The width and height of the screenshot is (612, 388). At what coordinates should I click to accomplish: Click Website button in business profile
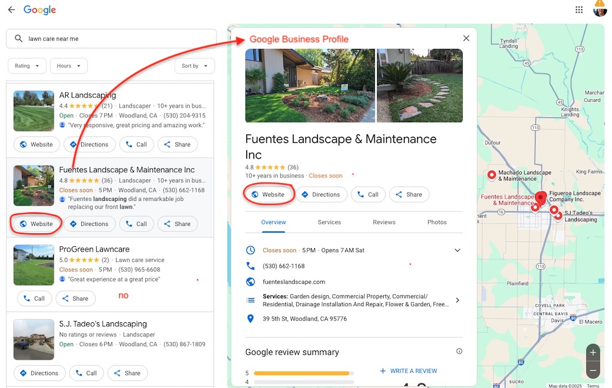pos(268,194)
